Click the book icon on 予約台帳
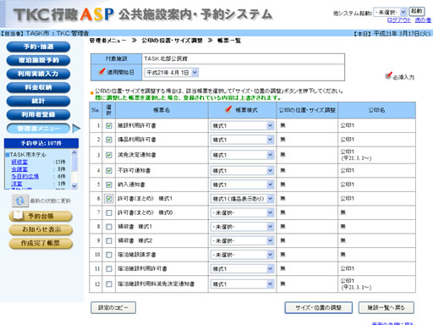 pos(18,216)
